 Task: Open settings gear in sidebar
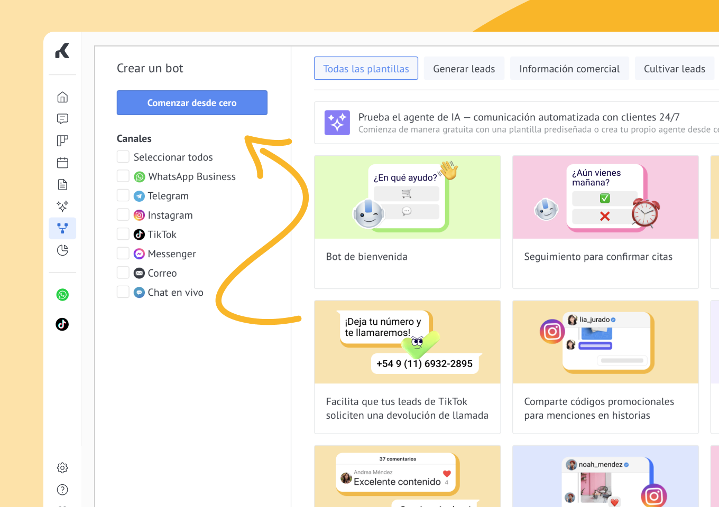[x=62, y=468]
